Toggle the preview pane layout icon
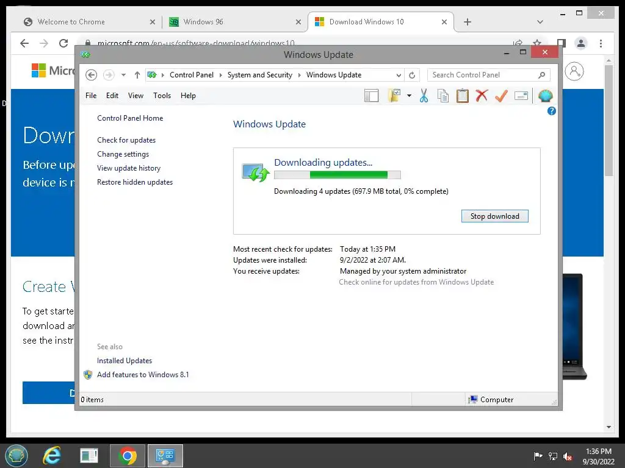 372,96
